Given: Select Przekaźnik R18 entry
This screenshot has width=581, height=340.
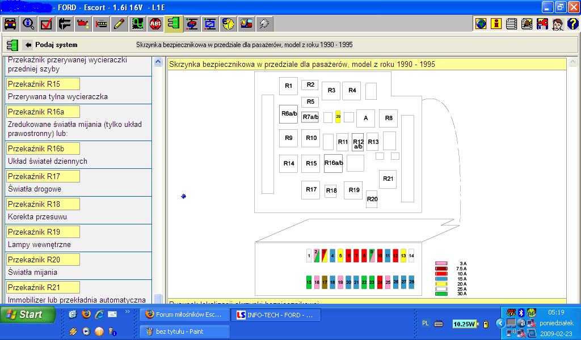Looking at the screenshot, I should pyautogui.click(x=43, y=204).
